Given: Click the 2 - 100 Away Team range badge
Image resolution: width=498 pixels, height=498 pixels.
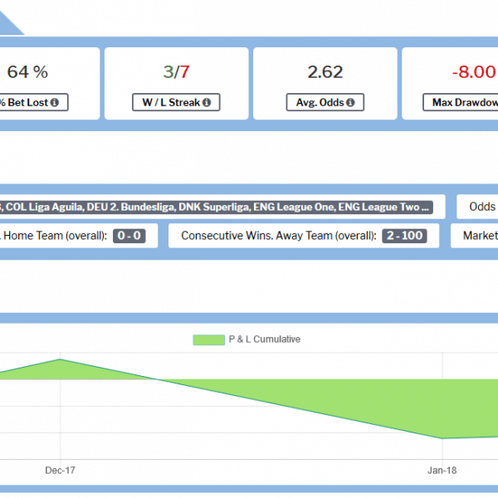Looking at the screenshot, I should click(x=404, y=236).
